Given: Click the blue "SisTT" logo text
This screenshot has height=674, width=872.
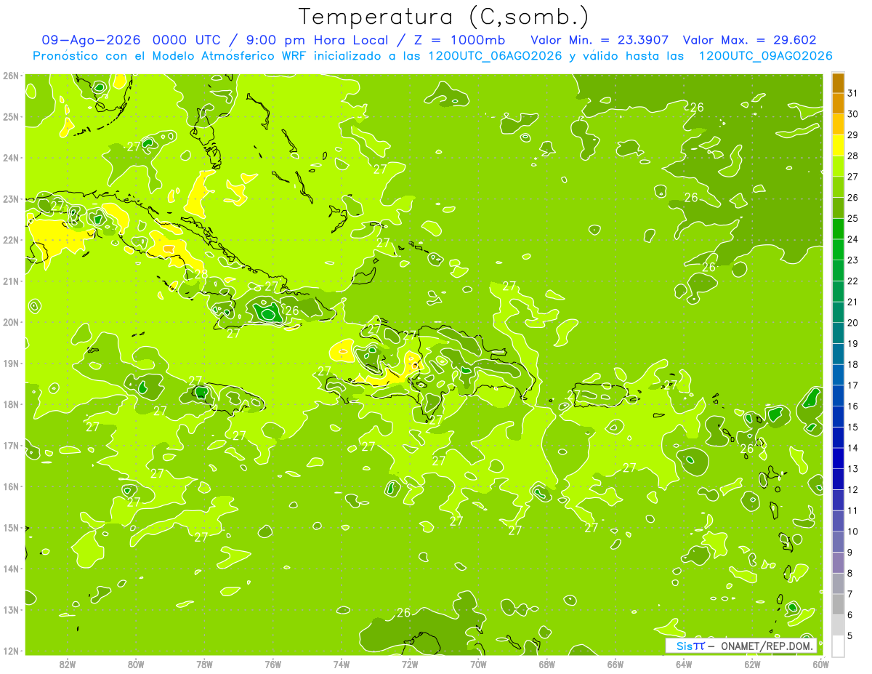Looking at the screenshot, I should (690, 646).
